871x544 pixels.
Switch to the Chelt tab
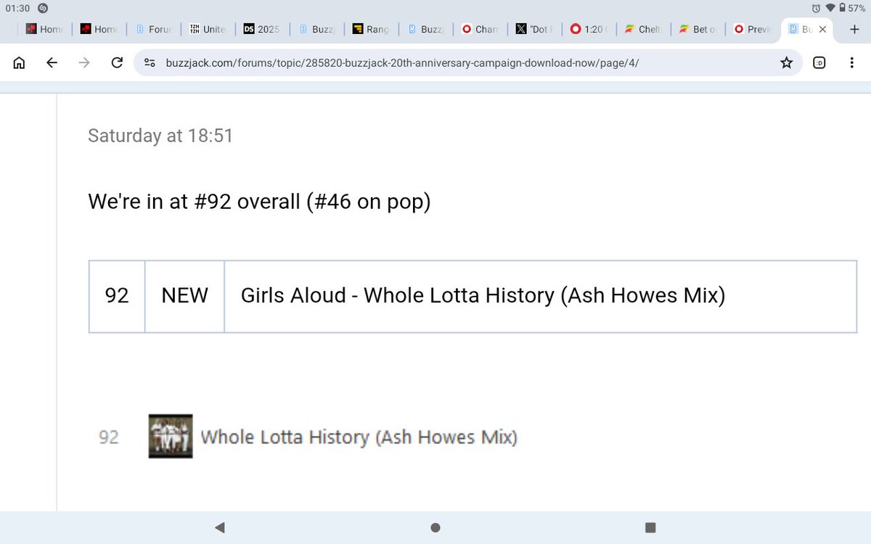[642, 30]
